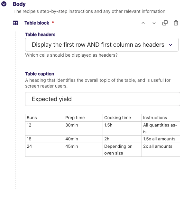The image size is (193, 208).
Task: Collapse the Body section toggle
Action: pyautogui.click(x=4, y=5)
